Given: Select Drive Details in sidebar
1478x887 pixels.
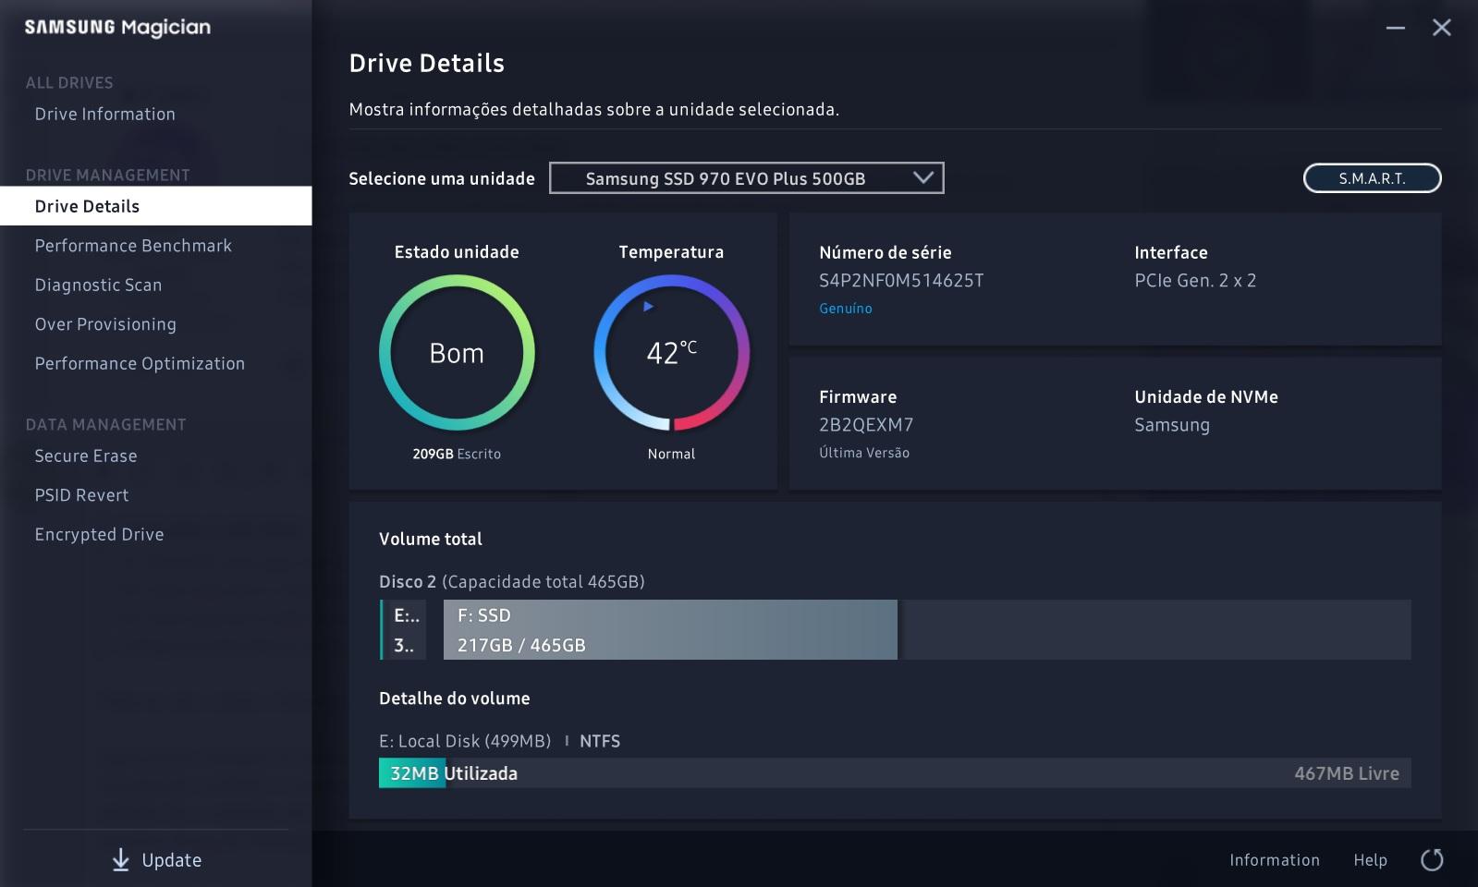Looking at the screenshot, I should 155,206.
